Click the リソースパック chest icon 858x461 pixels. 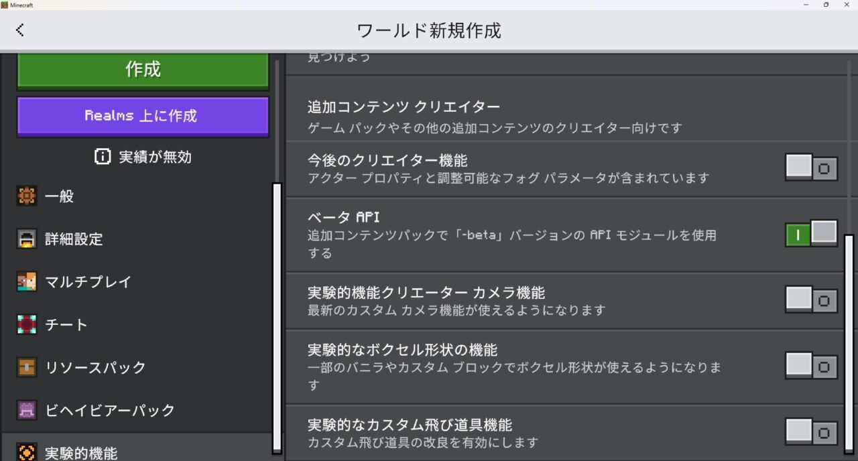(x=27, y=368)
